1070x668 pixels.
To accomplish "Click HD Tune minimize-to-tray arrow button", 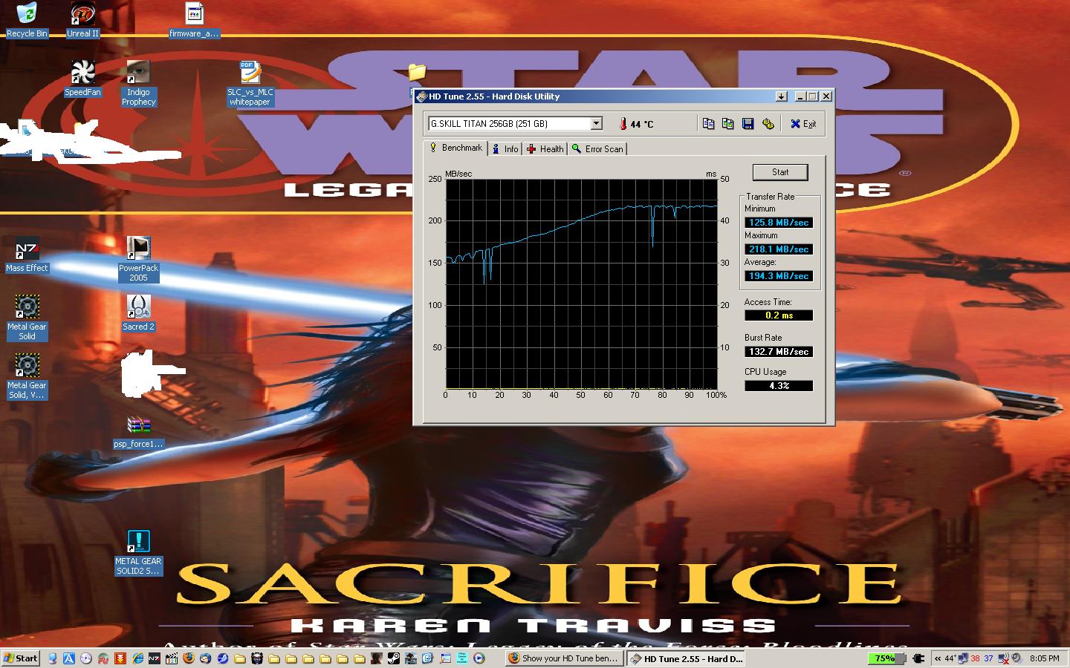I will pos(782,96).
